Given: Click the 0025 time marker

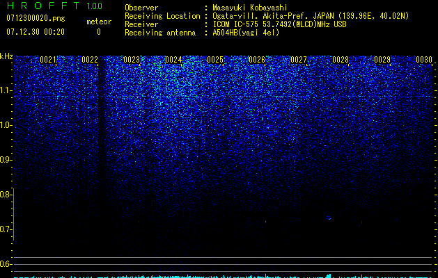Looking at the screenshot, I should coord(215,60).
